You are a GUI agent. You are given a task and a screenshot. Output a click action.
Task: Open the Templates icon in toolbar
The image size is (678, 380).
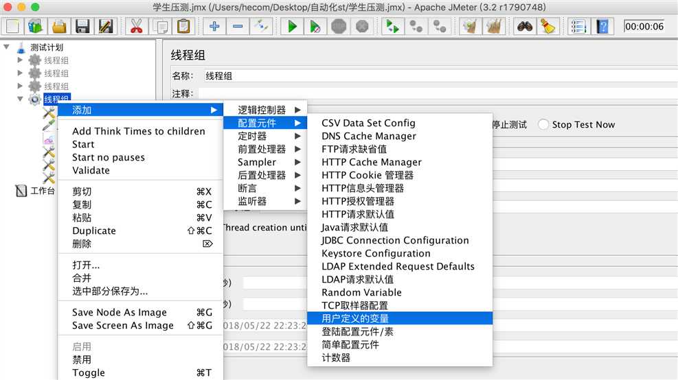coord(36,26)
